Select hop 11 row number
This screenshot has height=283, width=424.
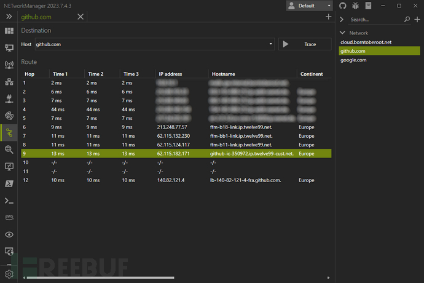(x=26, y=172)
